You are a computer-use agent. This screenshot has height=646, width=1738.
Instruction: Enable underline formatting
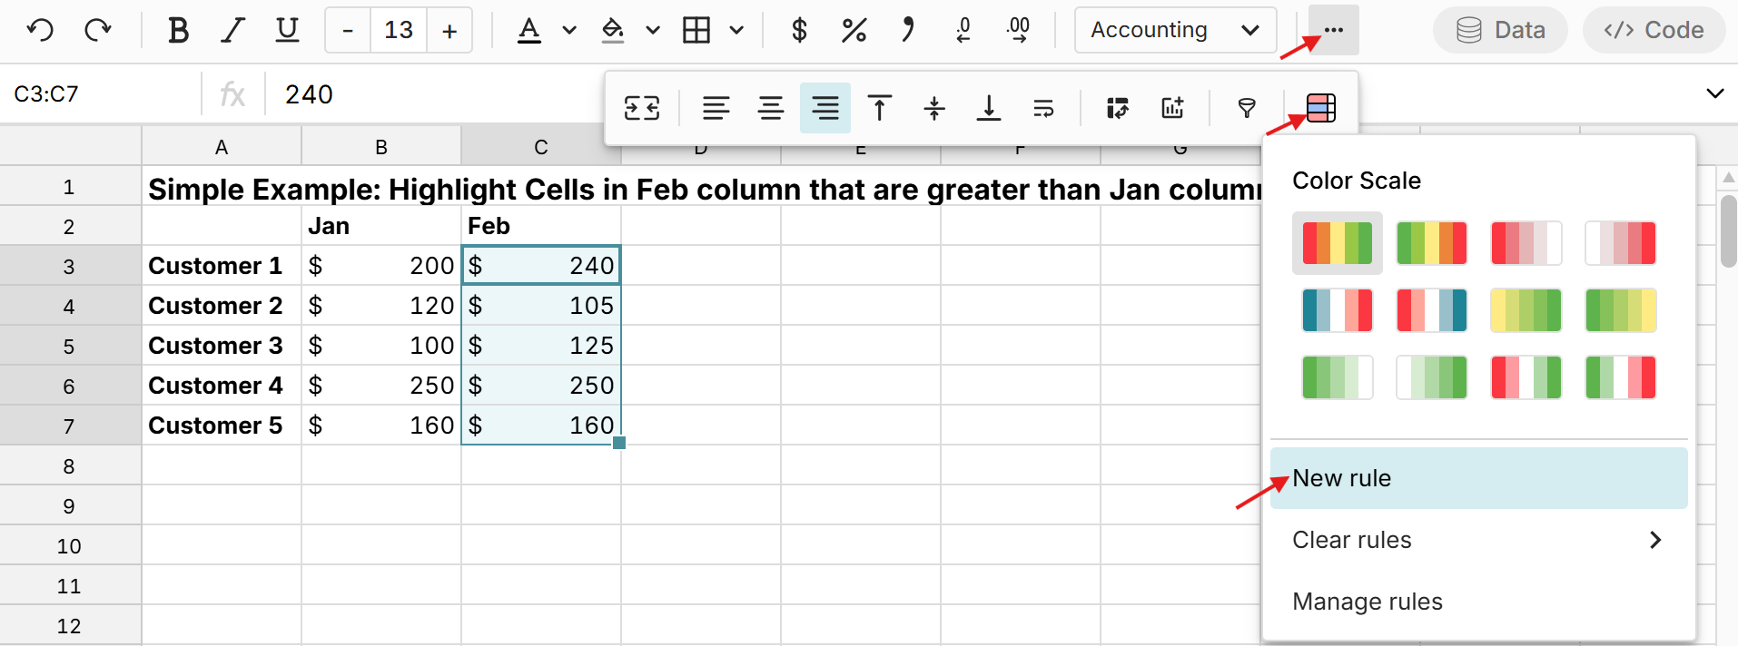tap(287, 30)
